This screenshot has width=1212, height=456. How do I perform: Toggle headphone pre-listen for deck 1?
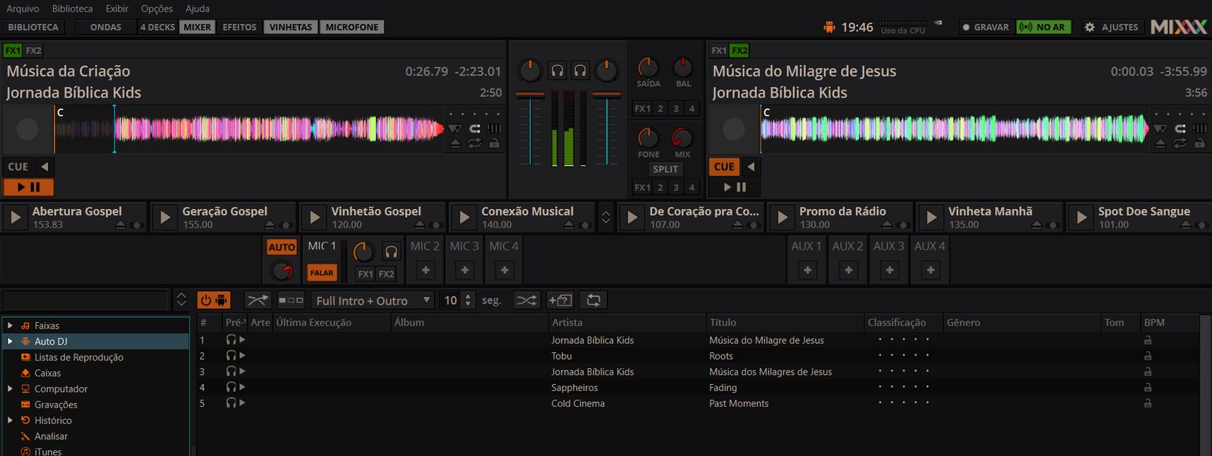click(x=557, y=70)
